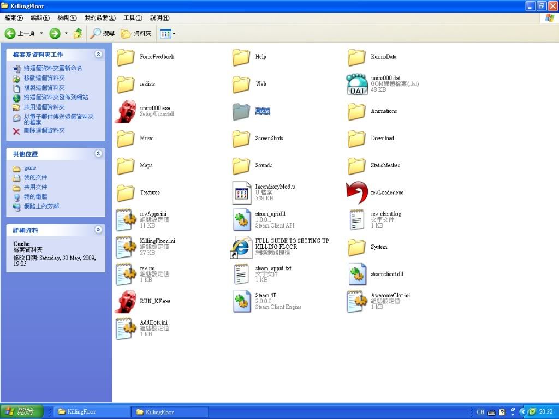The image size is (559, 419).
Task: Click 刪除這個資料夾 link
Action: coord(44,130)
